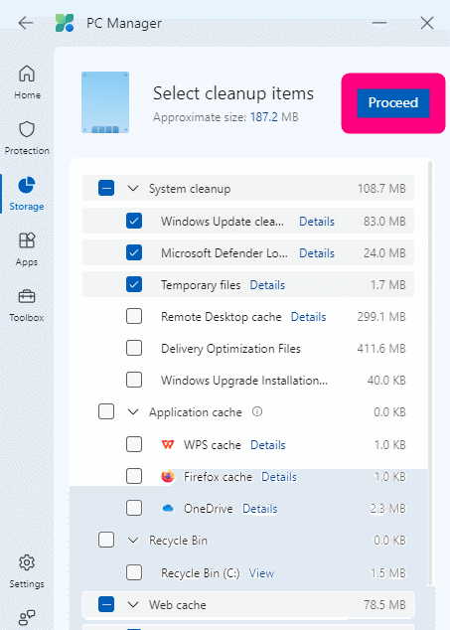
Task: Open the Home sidebar icon
Action: 27,74
